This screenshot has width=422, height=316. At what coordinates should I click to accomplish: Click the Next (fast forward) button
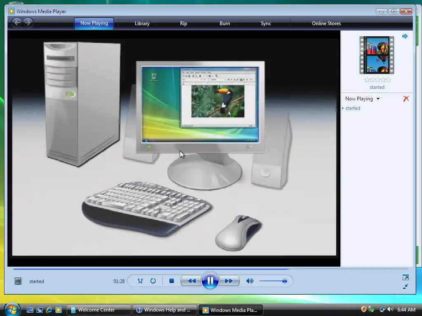[x=229, y=281]
